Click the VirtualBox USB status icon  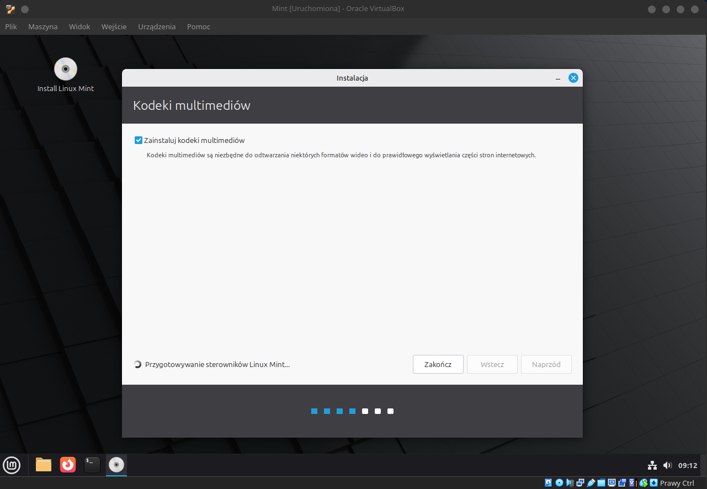point(591,483)
